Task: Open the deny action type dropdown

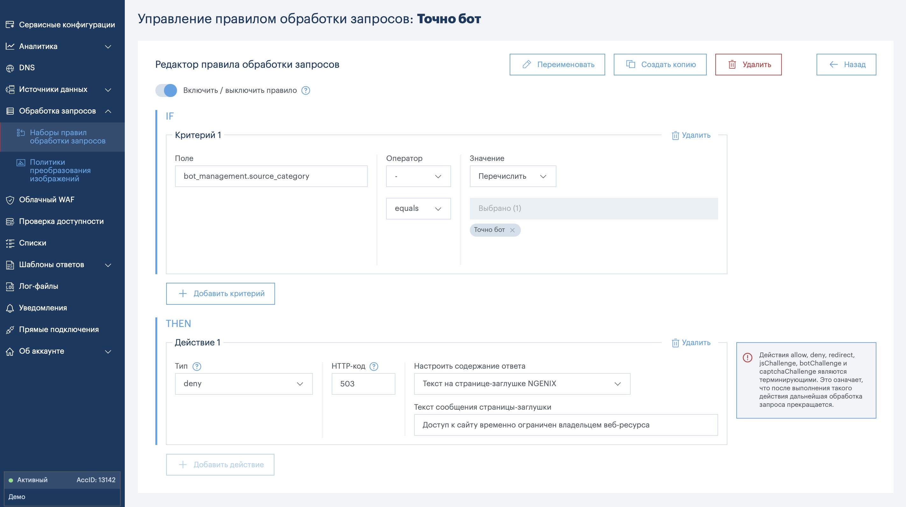Action: coord(244,384)
